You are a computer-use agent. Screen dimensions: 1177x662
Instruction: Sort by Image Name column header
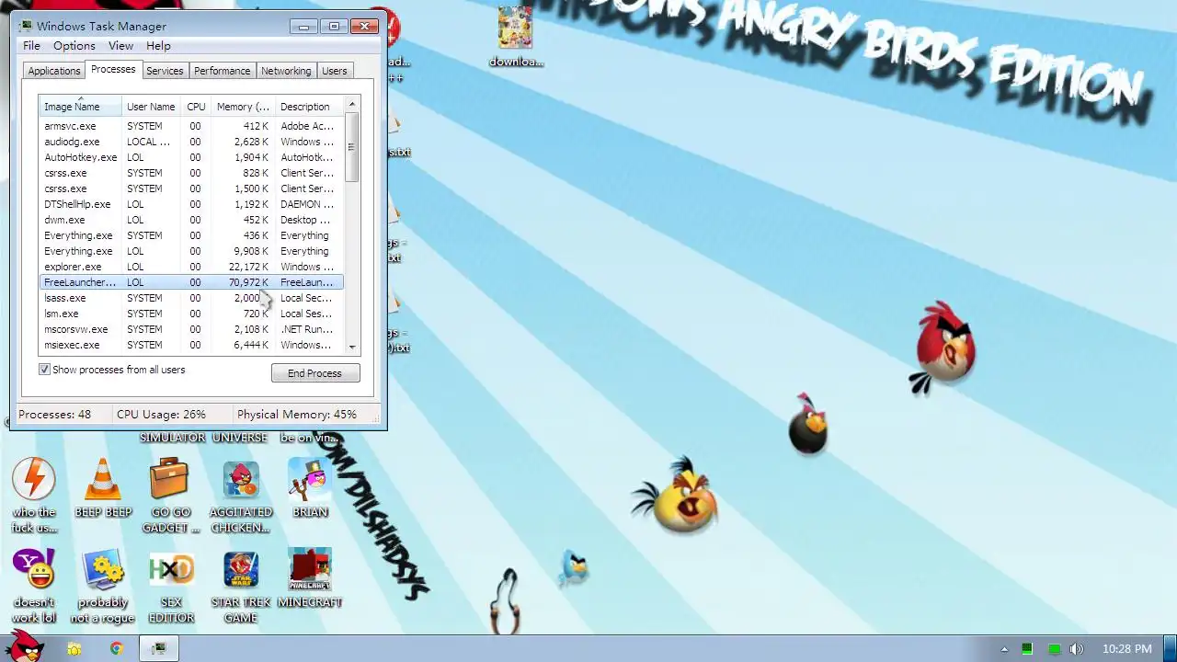(80, 107)
